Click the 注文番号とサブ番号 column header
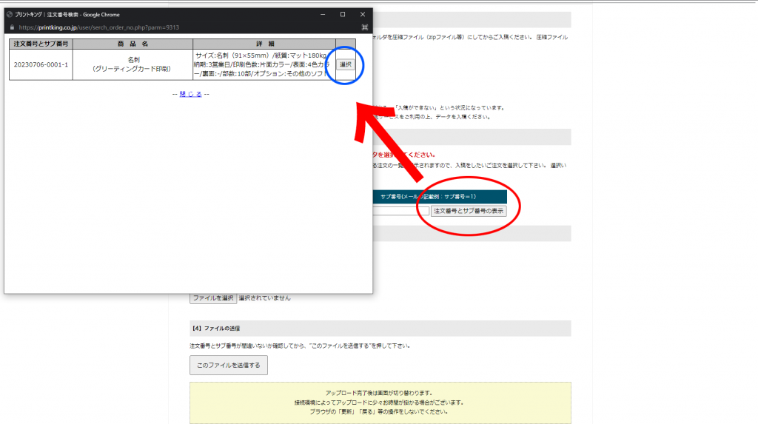 (41, 44)
